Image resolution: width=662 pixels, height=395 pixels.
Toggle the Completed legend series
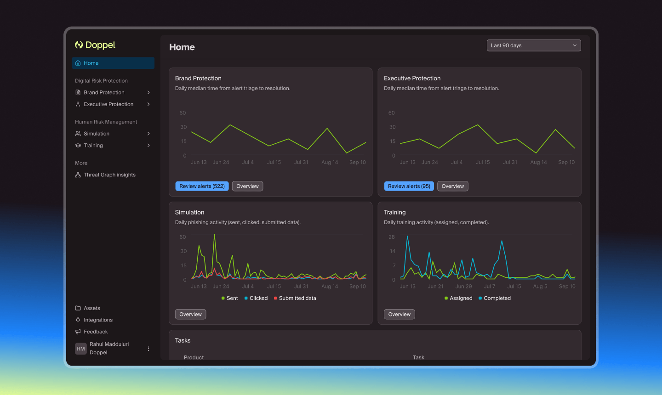pyautogui.click(x=495, y=298)
